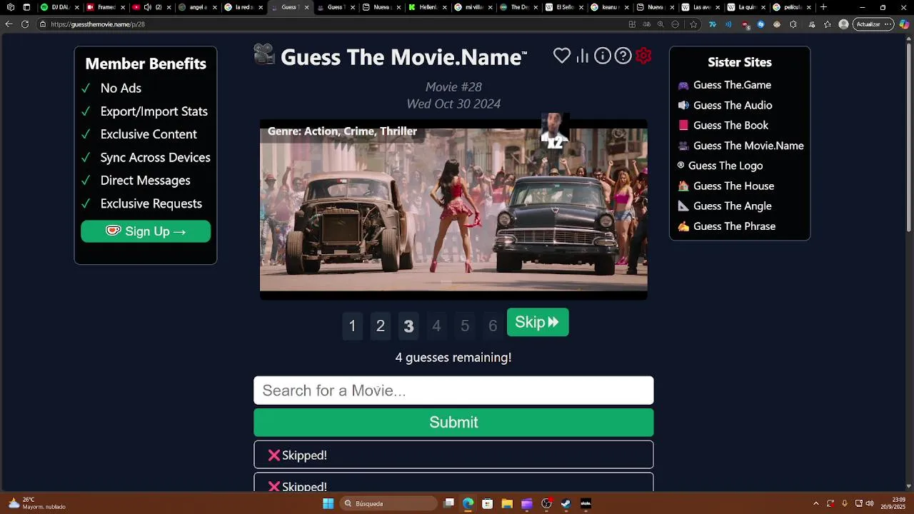Open OBS Studio from taskbar

tap(546, 503)
